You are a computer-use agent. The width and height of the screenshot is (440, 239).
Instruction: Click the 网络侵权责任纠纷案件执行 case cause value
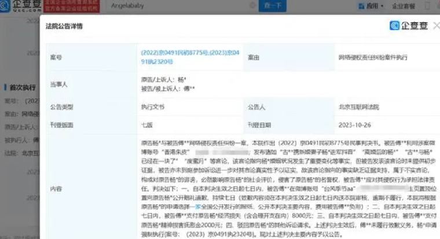(x=373, y=57)
